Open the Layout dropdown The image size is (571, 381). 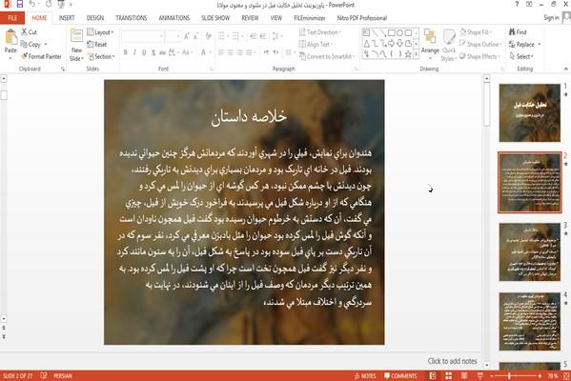pos(100,32)
